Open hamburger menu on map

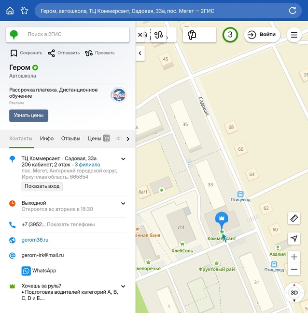click(294, 35)
